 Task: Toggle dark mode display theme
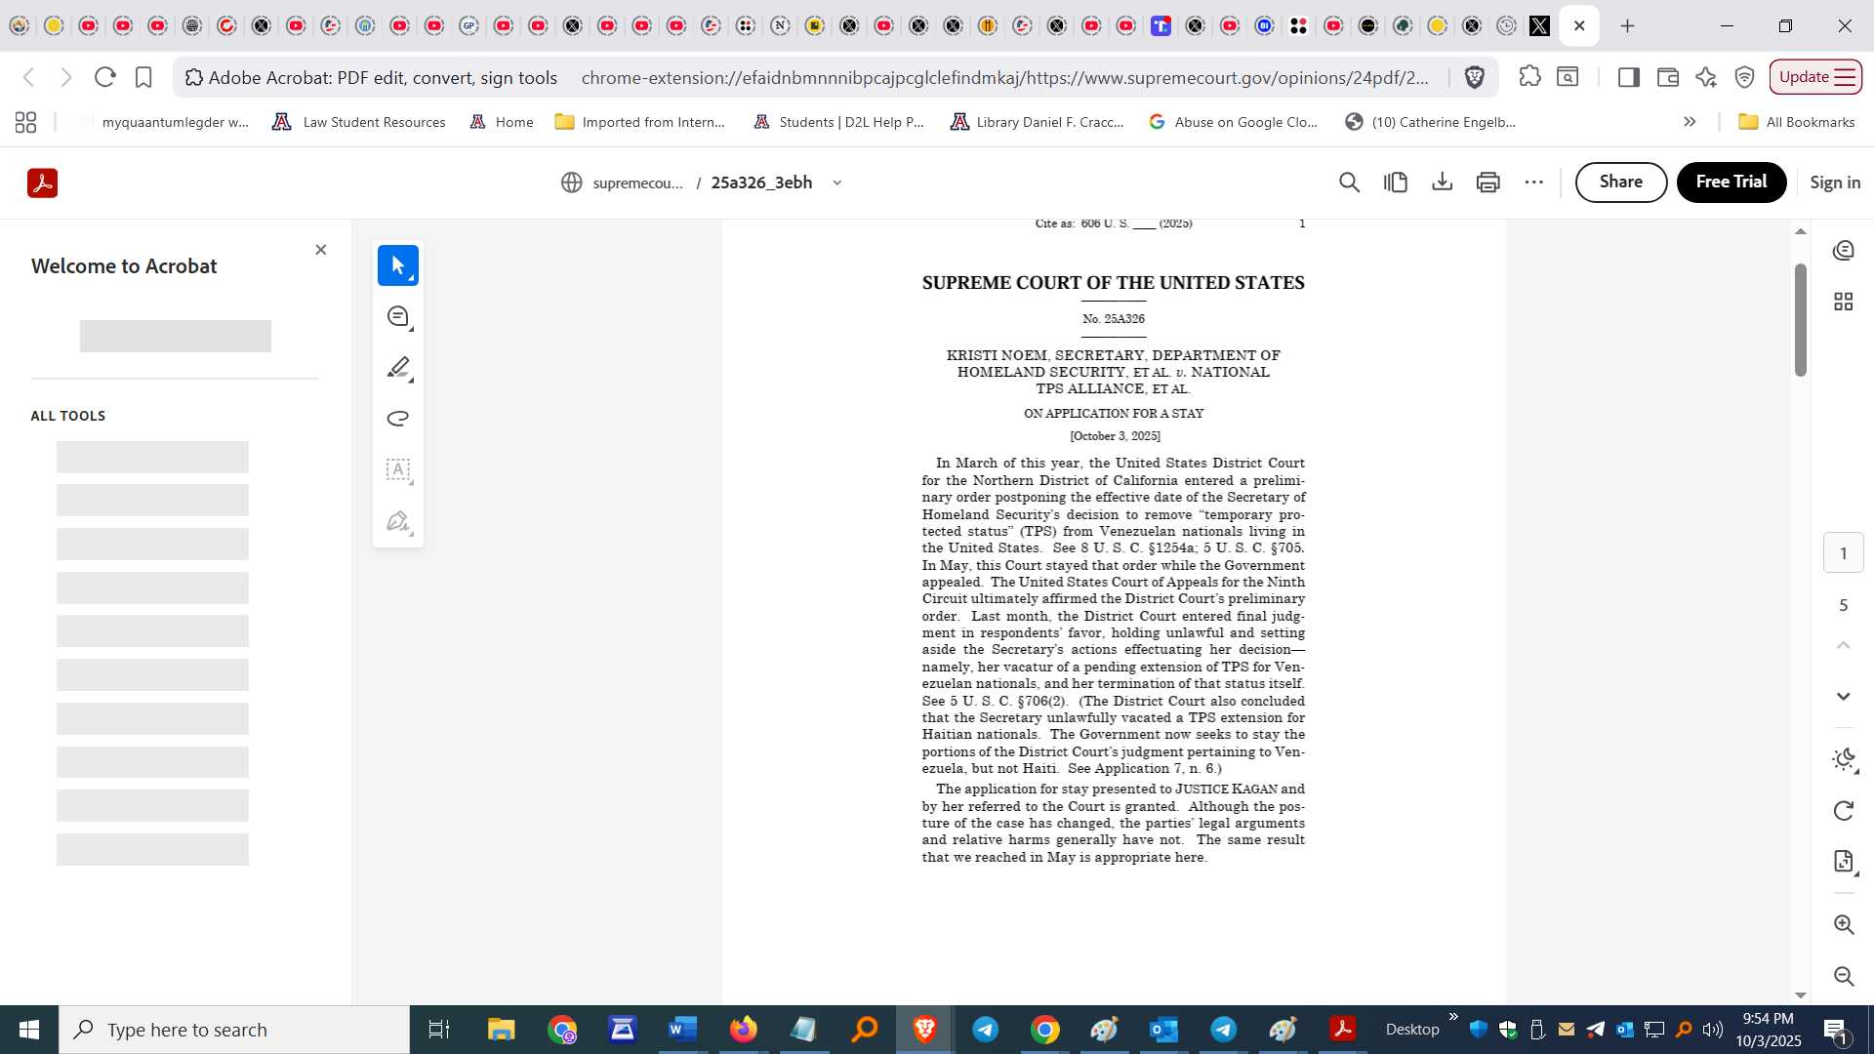(x=1843, y=759)
